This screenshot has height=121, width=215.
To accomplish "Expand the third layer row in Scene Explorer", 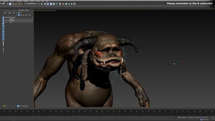I will pyautogui.click(x=5, y=22).
